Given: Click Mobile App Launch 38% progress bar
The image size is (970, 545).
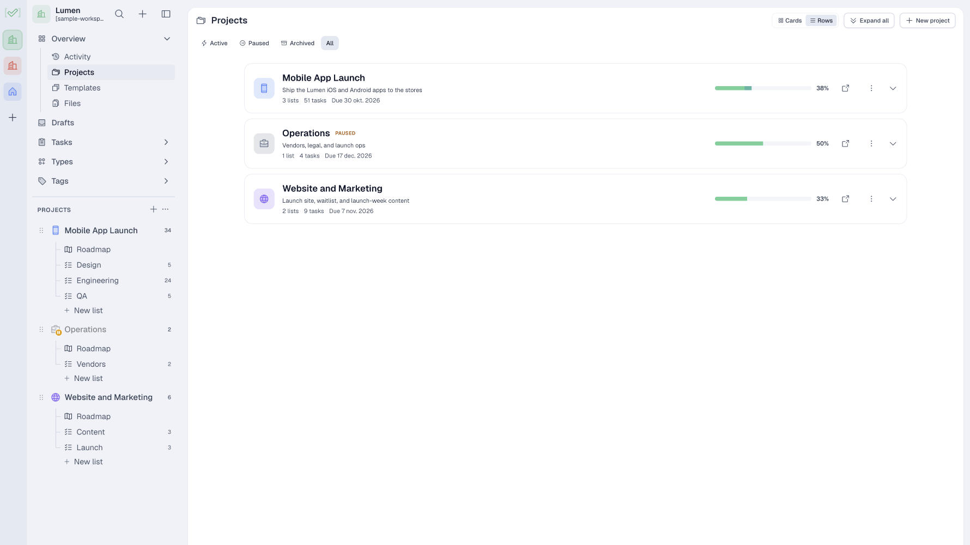Looking at the screenshot, I should tap(763, 88).
